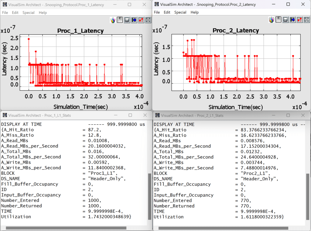Save the Proc_2_Latency plot with the floppy icon

tap(279, 20)
